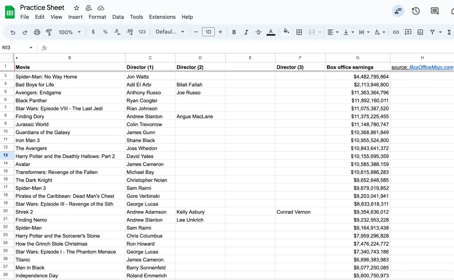Toggle italic formatting
This screenshot has width=454, height=280.
tap(246, 32)
